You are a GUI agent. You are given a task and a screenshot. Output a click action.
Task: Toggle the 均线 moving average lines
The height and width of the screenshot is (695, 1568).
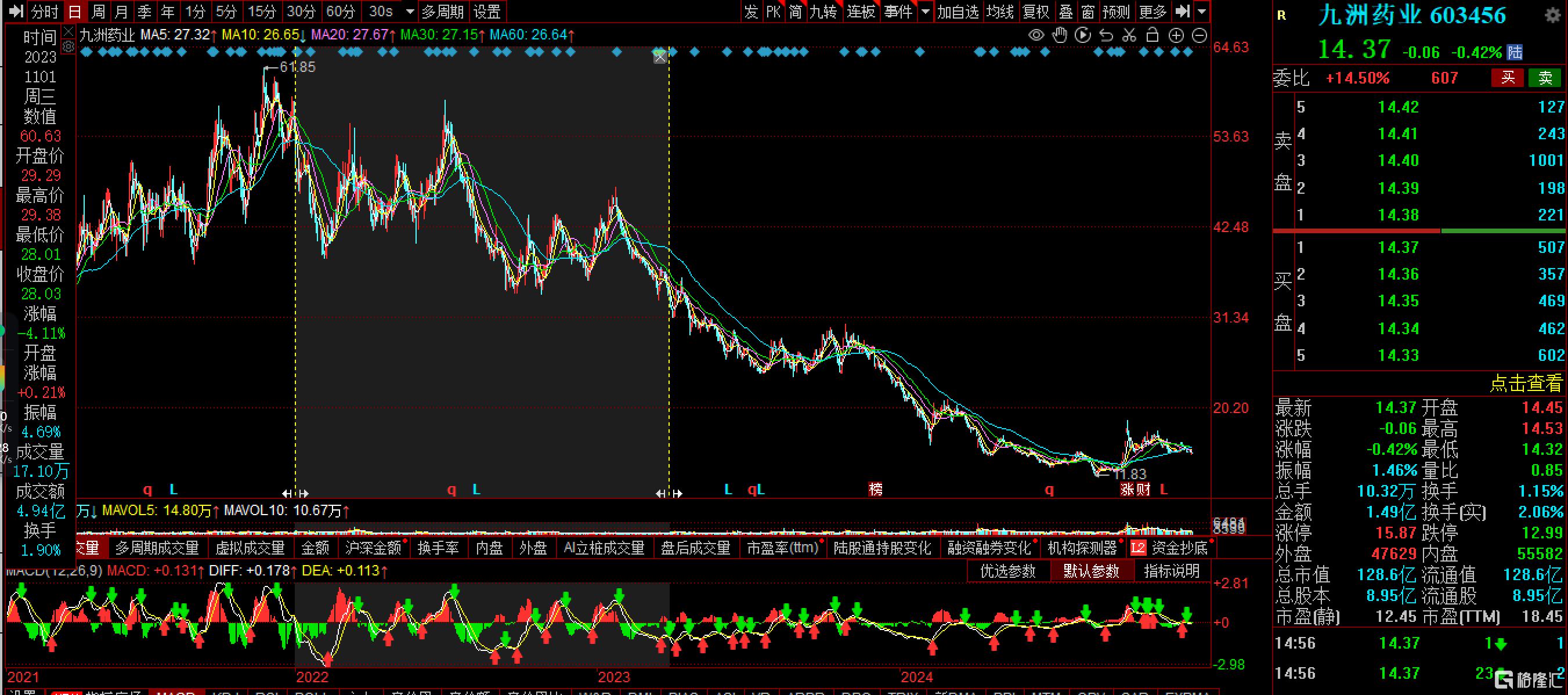[1000, 11]
